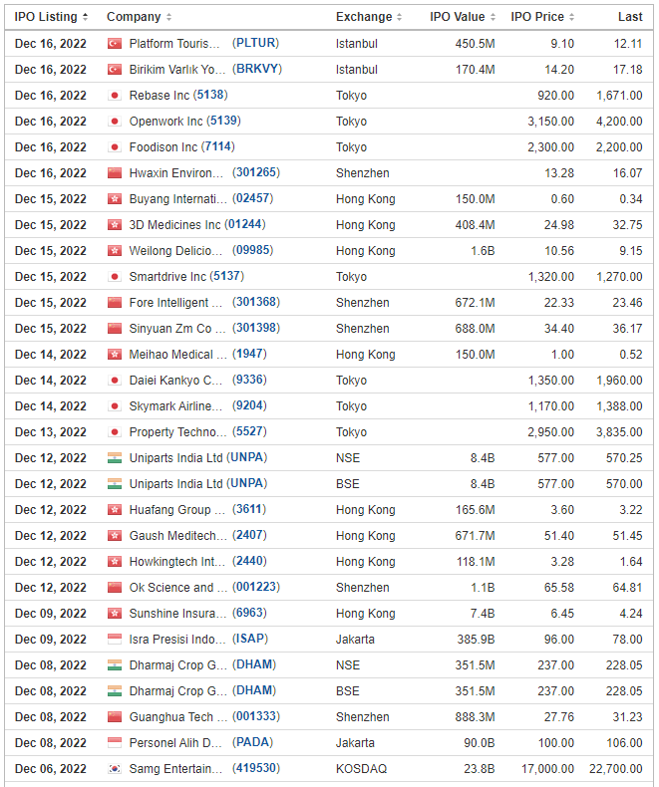This screenshot has width=659, height=787.
Task: Click Japan flag beside Foodison Inc
Action: [x=115, y=147]
